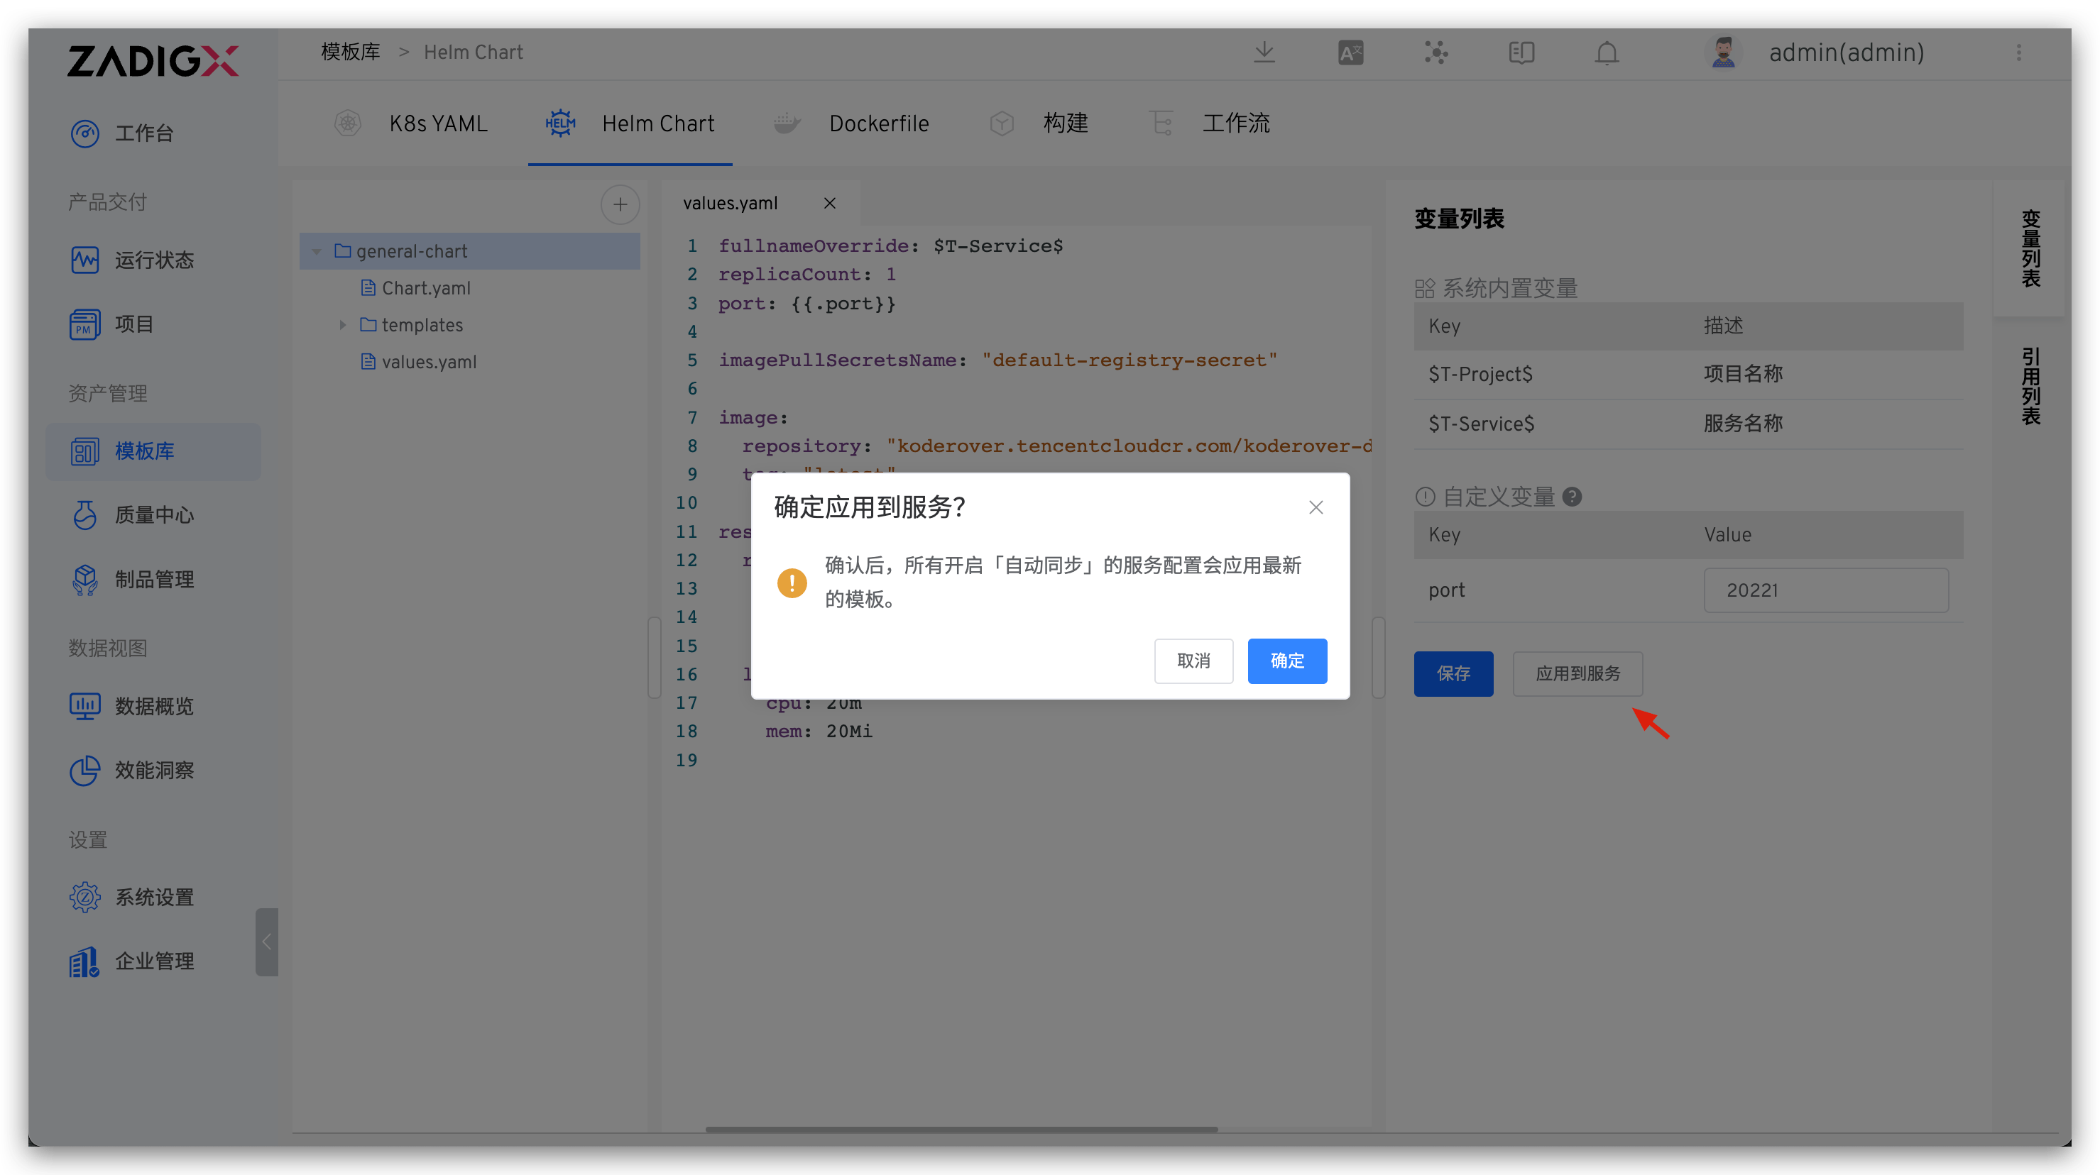Confirm the dialog by clicking 确定
The image size is (2100, 1175).
(x=1286, y=661)
